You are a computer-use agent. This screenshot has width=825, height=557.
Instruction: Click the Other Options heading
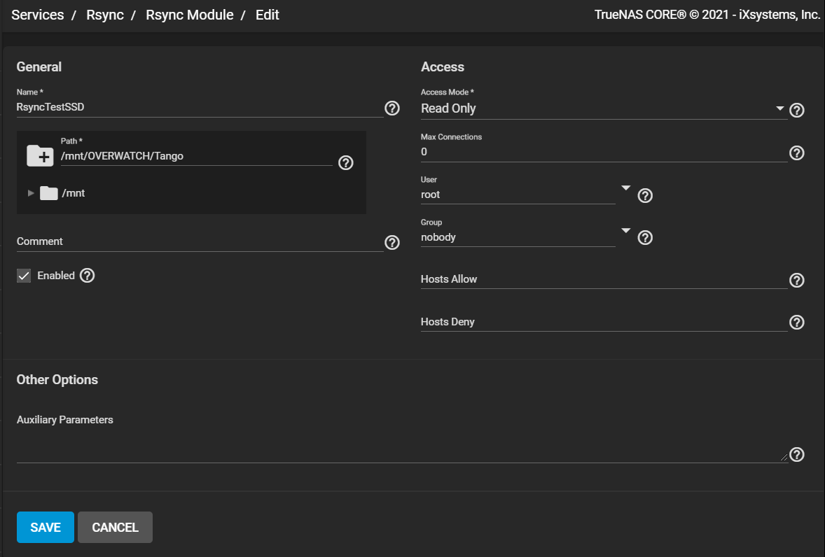tap(57, 380)
